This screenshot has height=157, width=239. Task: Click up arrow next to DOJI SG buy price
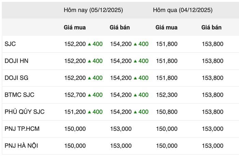coord(89,78)
